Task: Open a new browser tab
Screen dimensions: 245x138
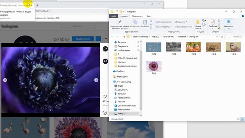Action: tap(38, 5)
